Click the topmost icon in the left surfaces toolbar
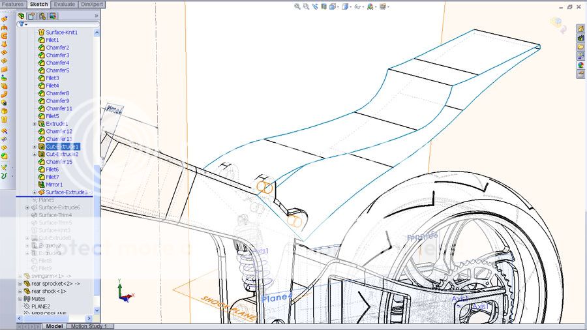The image size is (587, 330). tap(4, 19)
